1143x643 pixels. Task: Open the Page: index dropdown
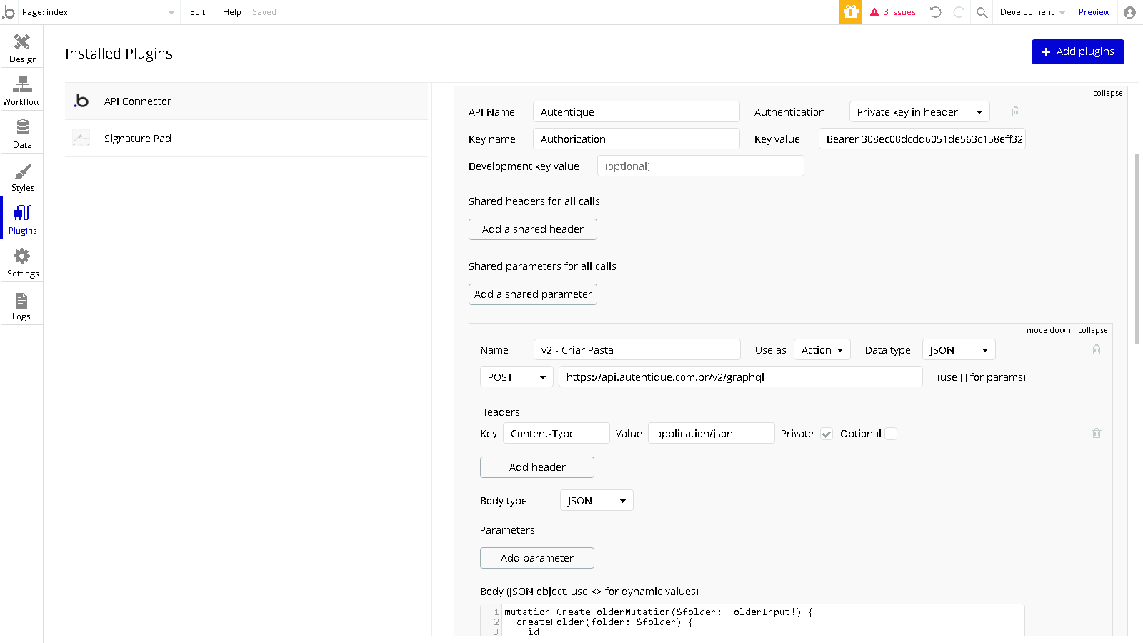[x=98, y=12]
